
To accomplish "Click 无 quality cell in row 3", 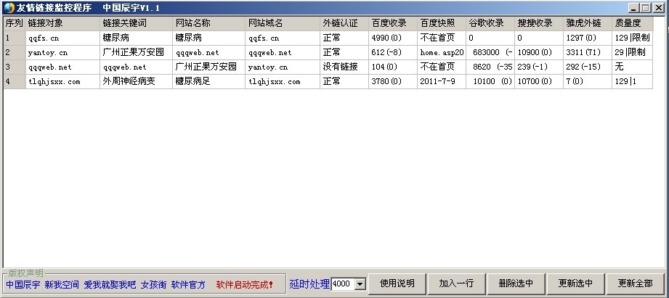I will point(632,67).
